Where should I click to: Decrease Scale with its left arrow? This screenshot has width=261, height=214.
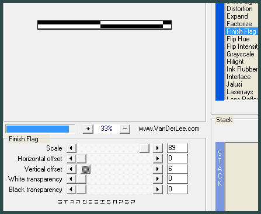tap(71, 148)
